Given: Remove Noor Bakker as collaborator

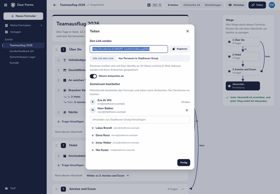Looking at the screenshot, I should (187, 110).
